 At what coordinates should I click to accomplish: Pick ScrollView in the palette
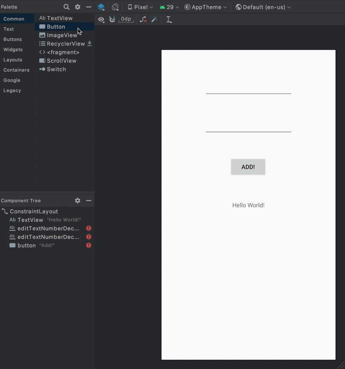tap(64, 61)
